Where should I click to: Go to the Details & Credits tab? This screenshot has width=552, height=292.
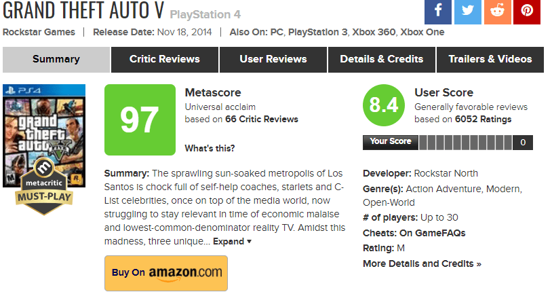(381, 59)
